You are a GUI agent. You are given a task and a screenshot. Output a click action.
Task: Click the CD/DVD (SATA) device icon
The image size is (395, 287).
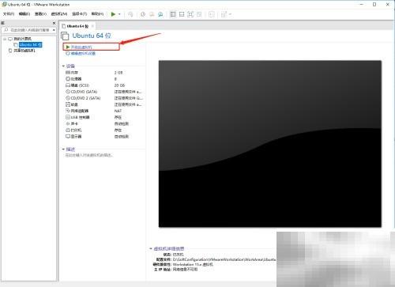[68, 92]
